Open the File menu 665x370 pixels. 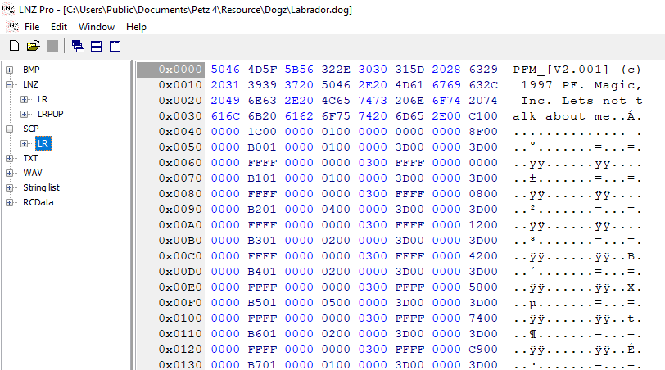coord(32,27)
